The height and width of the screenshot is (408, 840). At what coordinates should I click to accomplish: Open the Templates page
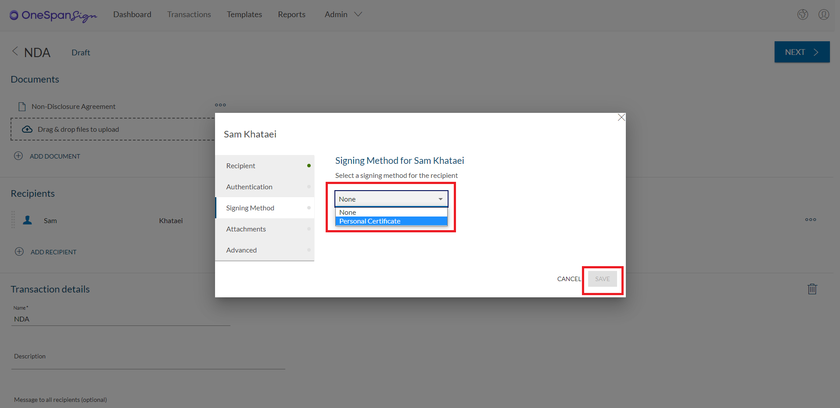click(x=244, y=14)
